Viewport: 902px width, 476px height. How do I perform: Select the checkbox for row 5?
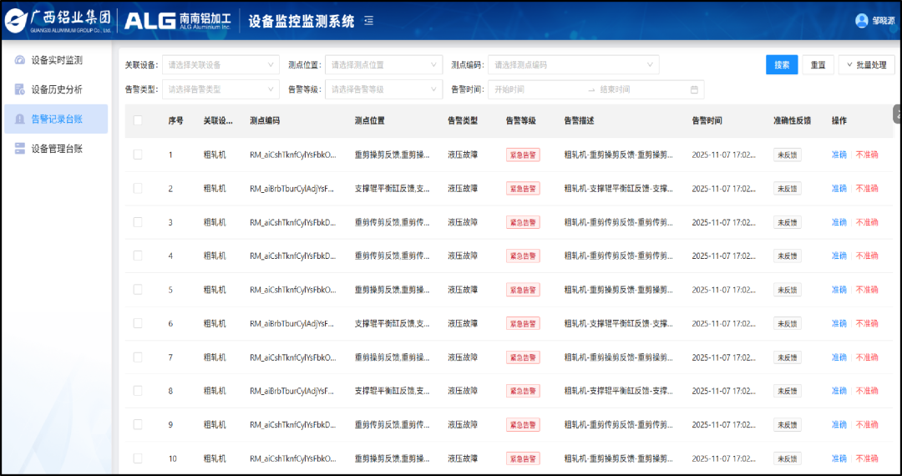[x=138, y=290]
